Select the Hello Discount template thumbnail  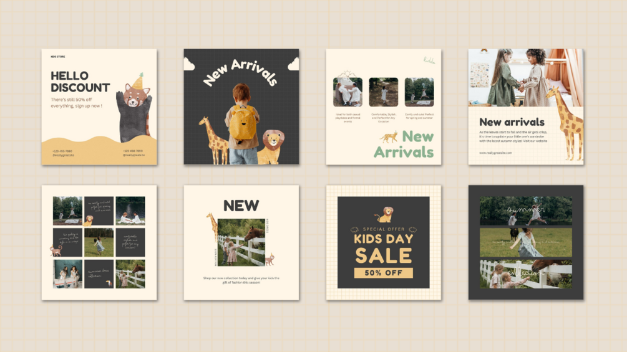[99, 107]
